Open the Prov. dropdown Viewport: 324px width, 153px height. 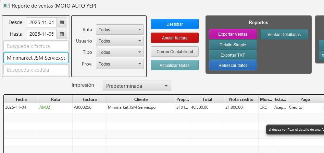pyautogui.click(x=120, y=64)
